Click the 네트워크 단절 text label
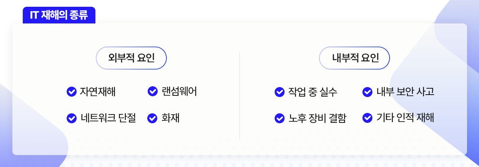 pos(108,118)
